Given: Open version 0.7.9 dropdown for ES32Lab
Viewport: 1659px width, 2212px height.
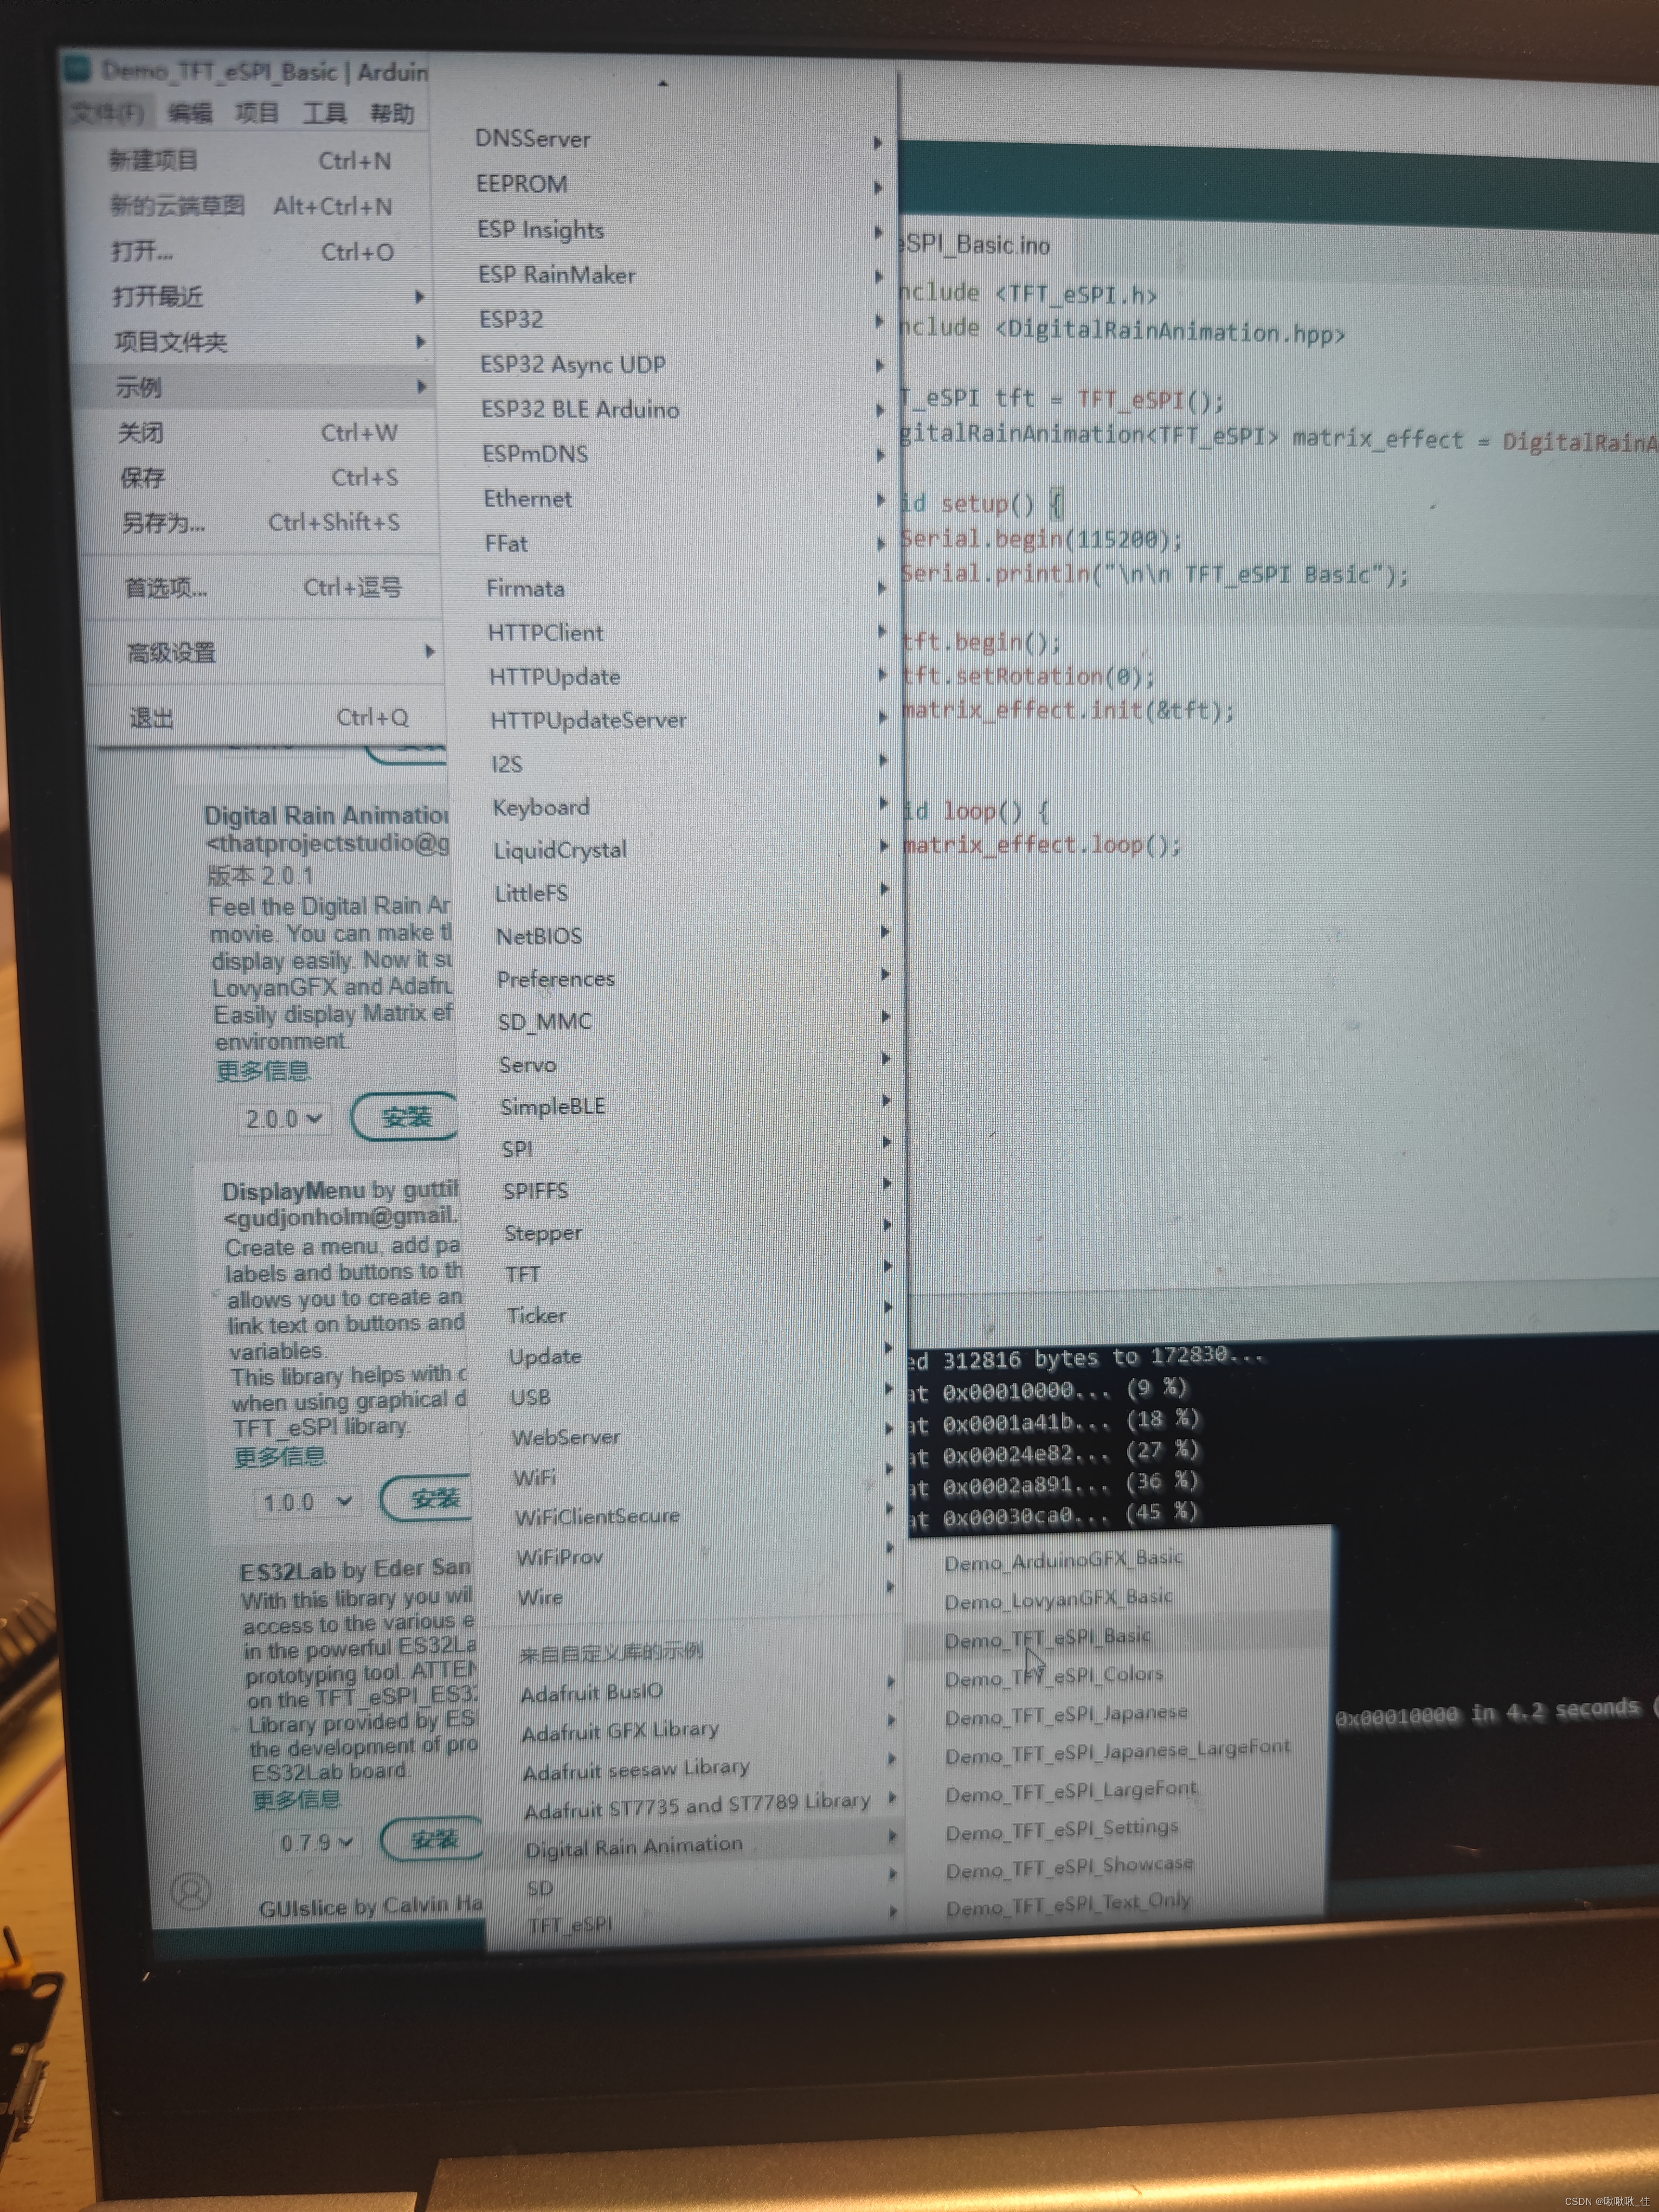Looking at the screenshot, I should pyautogui.click(x=316, y=1841).
